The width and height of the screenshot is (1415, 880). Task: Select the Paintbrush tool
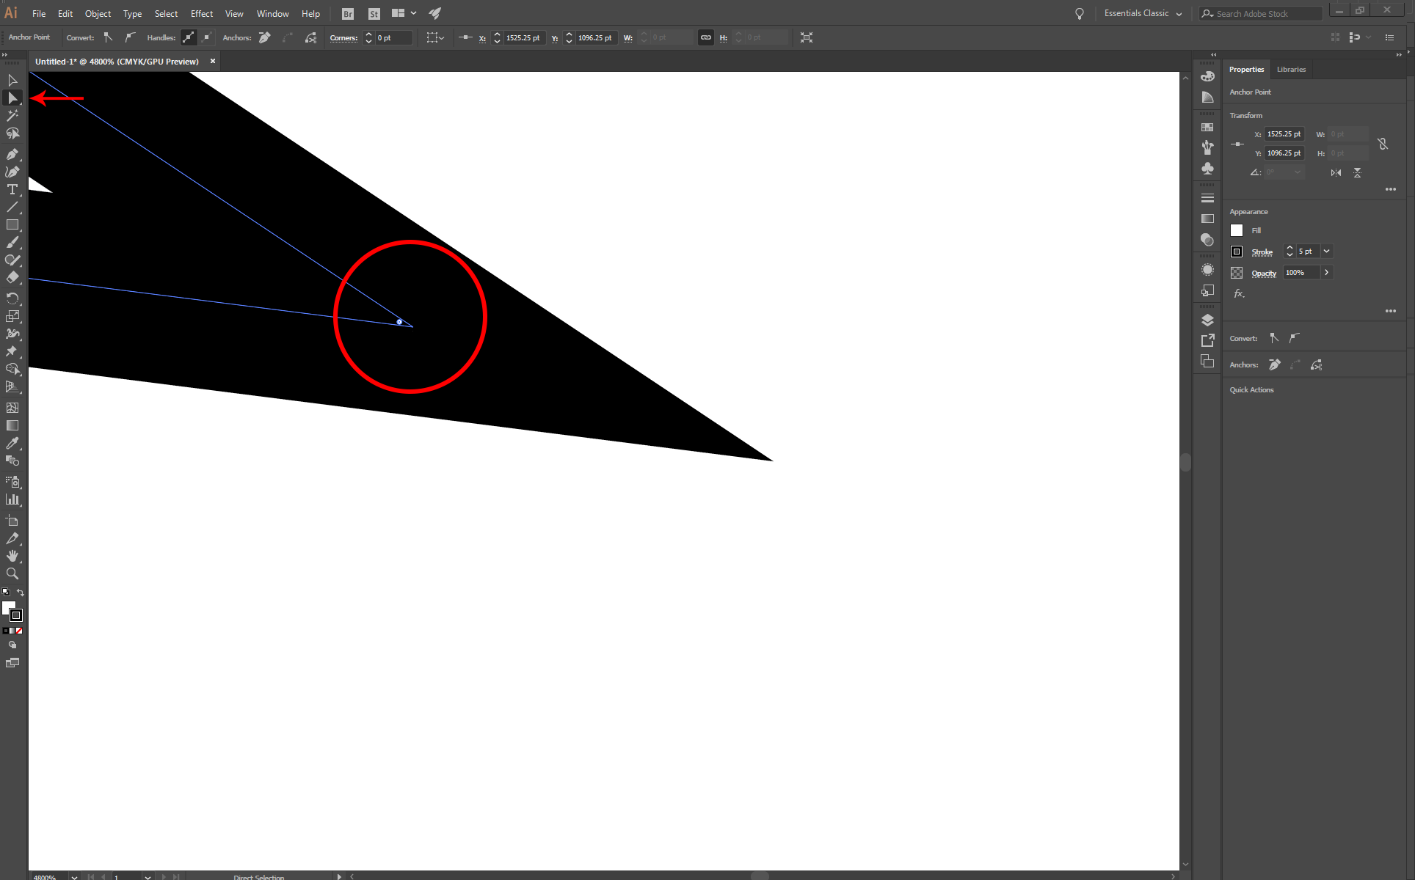[x=12, y=243]
